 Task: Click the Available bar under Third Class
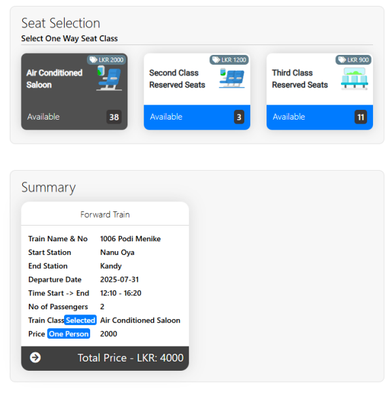coord(319,117)
